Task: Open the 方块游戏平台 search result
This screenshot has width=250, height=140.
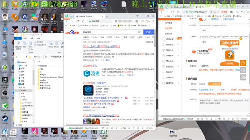Action: [x=90, y=66]
